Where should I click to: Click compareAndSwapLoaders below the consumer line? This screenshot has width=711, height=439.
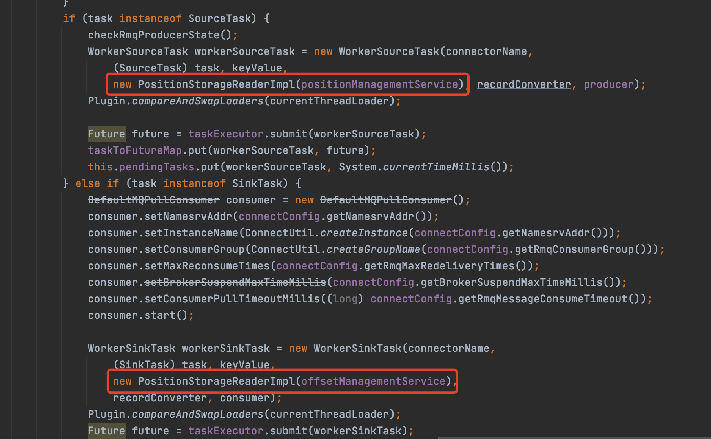tap(197, 414)
